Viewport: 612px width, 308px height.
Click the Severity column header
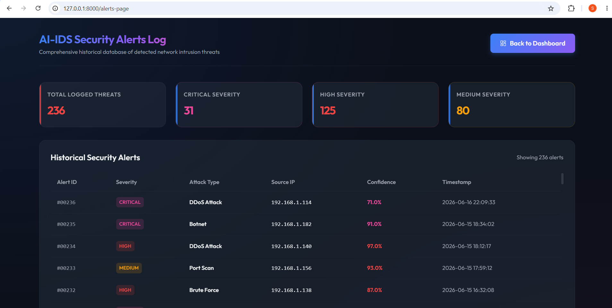(126, 182)
